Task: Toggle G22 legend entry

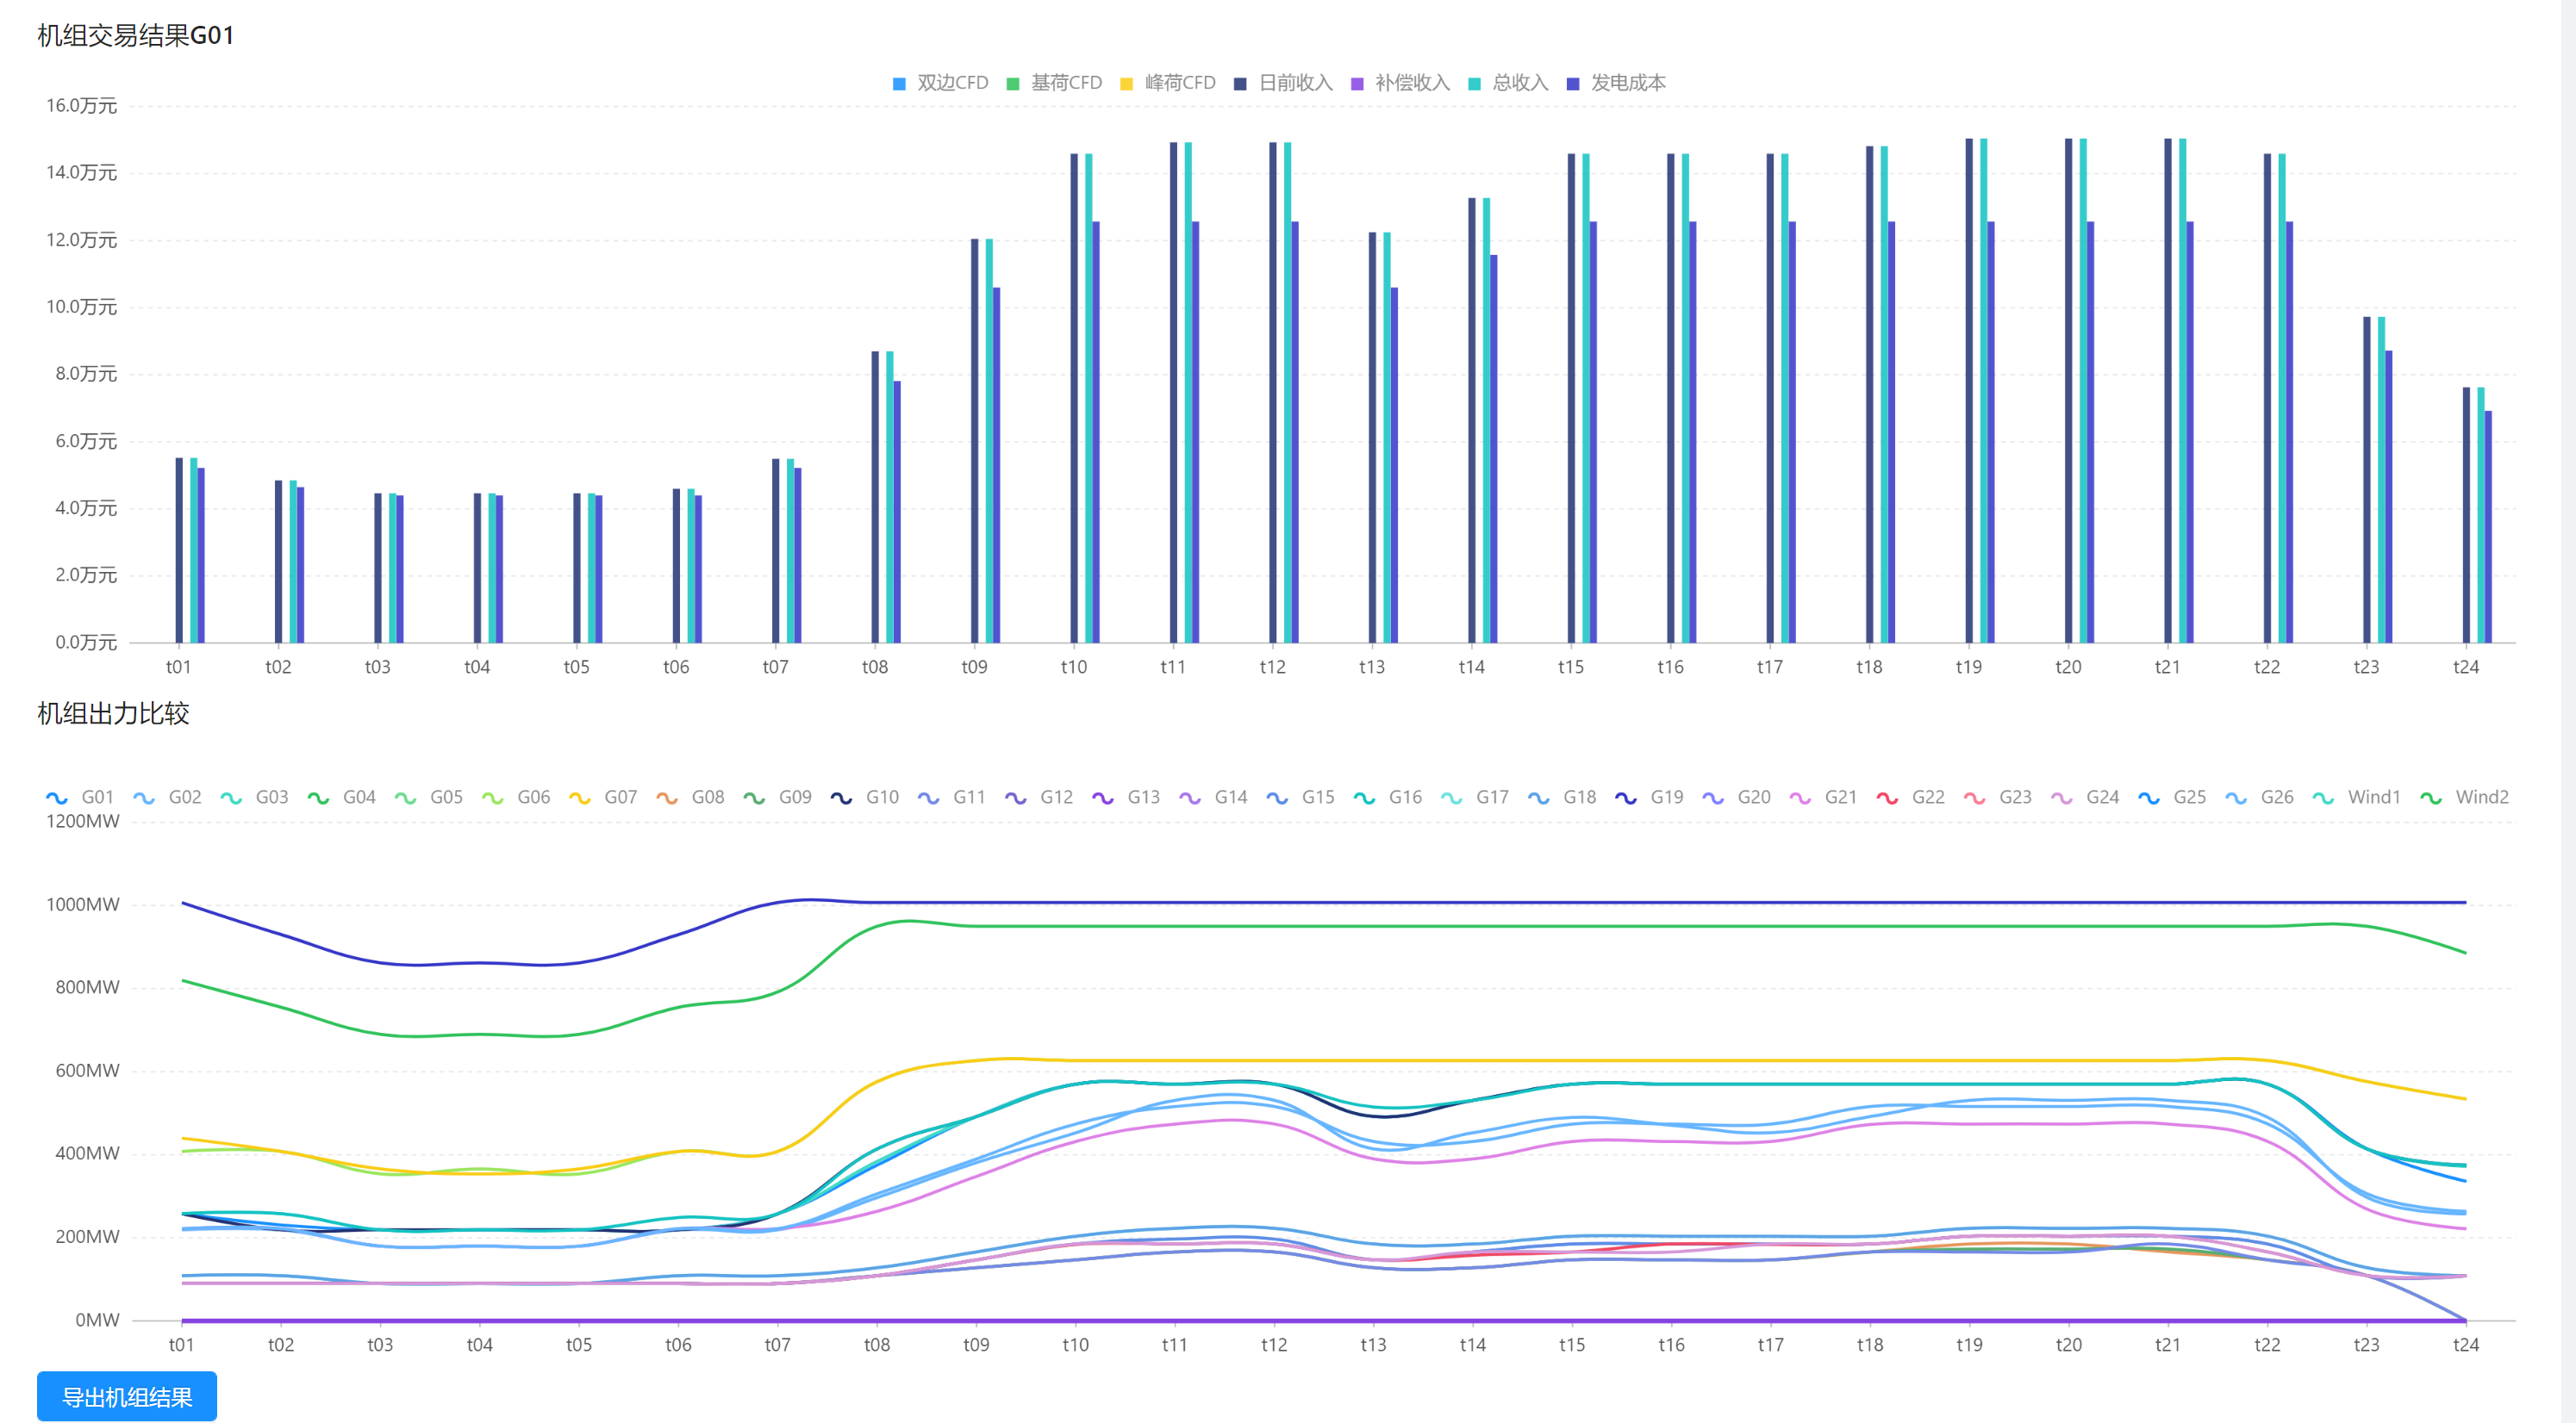Action: [1911, 798]
